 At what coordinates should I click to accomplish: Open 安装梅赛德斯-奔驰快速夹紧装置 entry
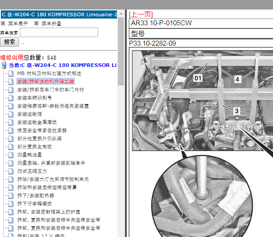(53, 106)
